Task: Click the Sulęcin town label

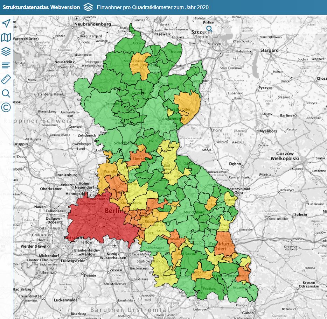Action: 300,215
